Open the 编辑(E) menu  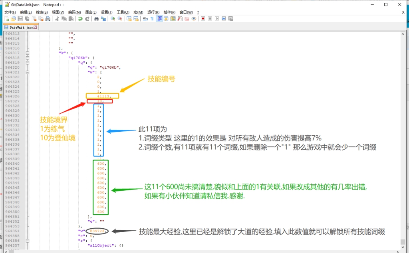[26, 12]
